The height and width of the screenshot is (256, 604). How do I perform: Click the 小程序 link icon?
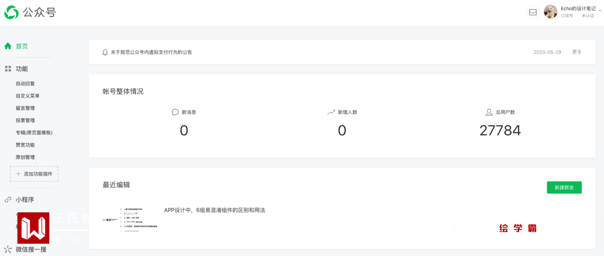[x=8, y=200]
